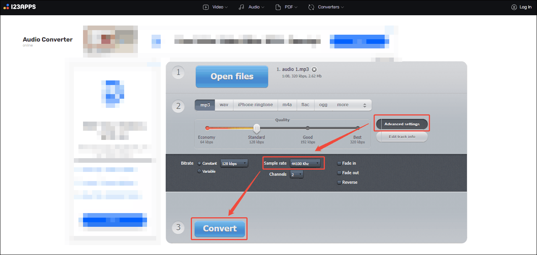Click the Open files button
This screenshot has width=537, height=255.
tap(232, 76)
